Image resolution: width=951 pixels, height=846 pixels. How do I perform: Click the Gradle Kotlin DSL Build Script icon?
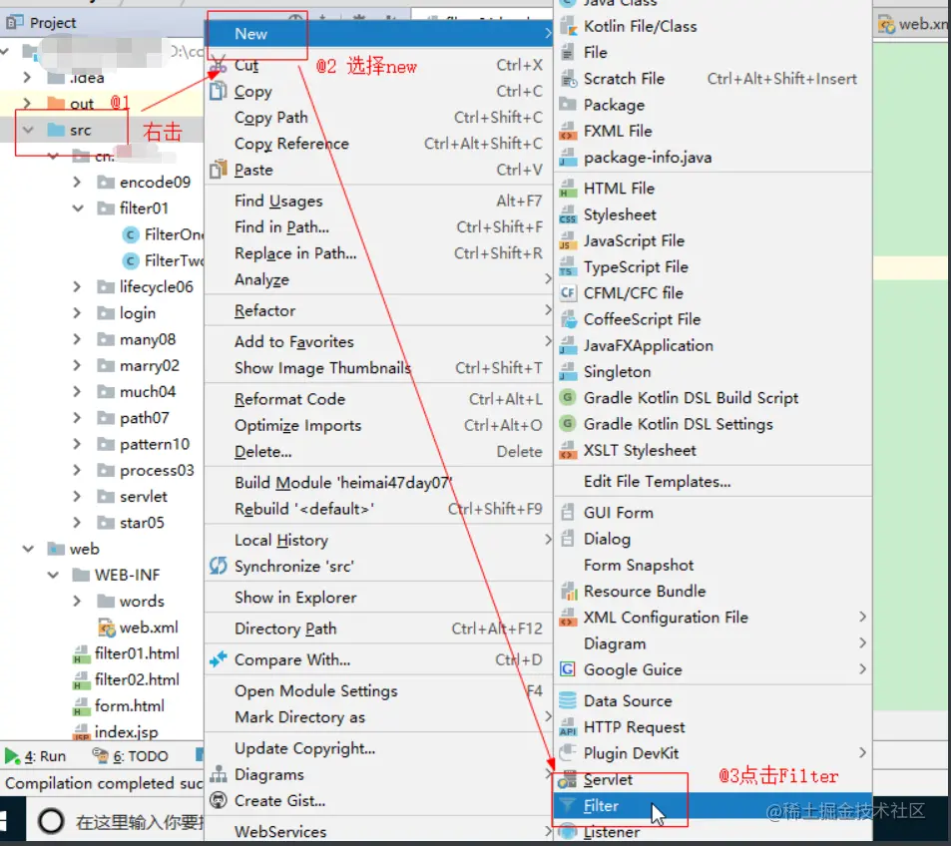coord(568,397)
